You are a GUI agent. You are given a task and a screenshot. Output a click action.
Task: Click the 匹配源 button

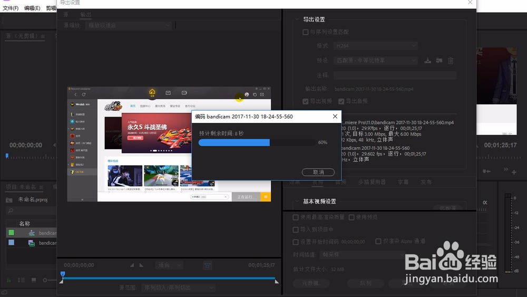448,208
